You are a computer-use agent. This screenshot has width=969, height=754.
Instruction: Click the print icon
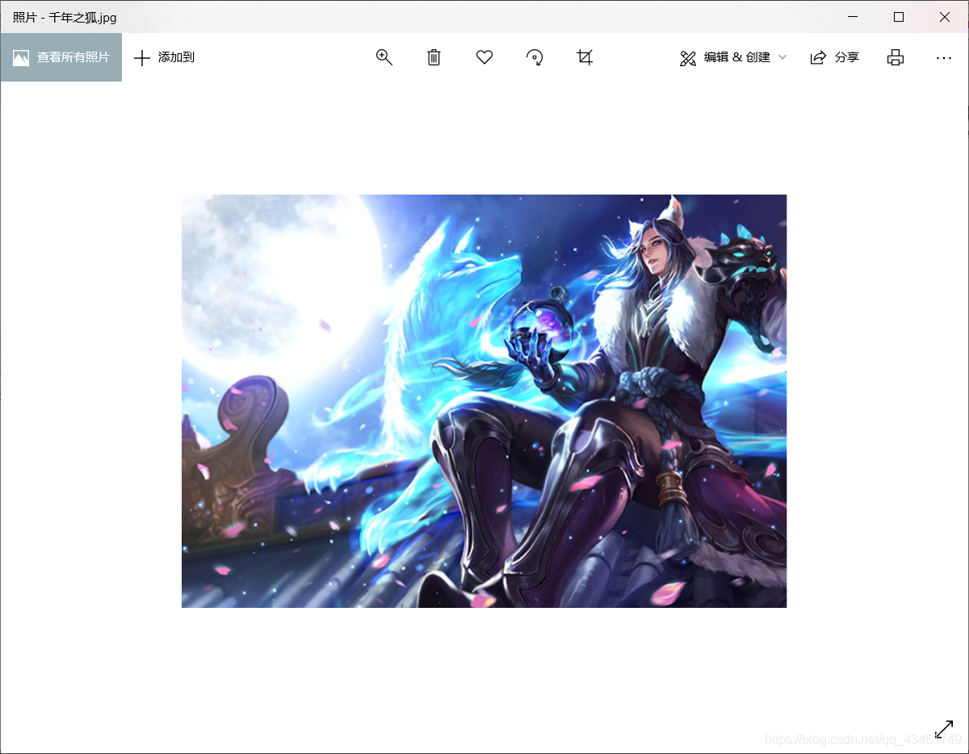(x=896, y=57)
